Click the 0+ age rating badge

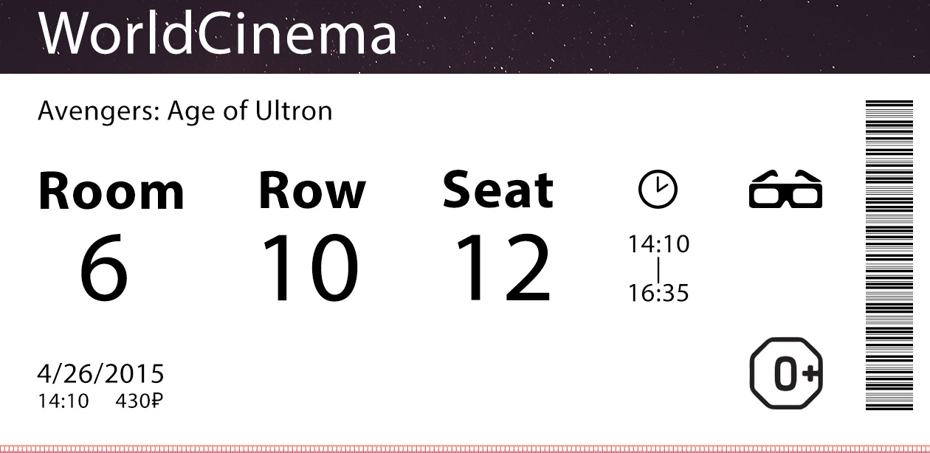point(786,373)
